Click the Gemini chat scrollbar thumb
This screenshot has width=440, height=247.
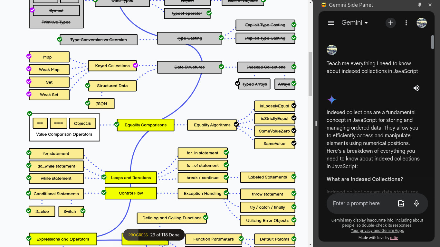433,42
